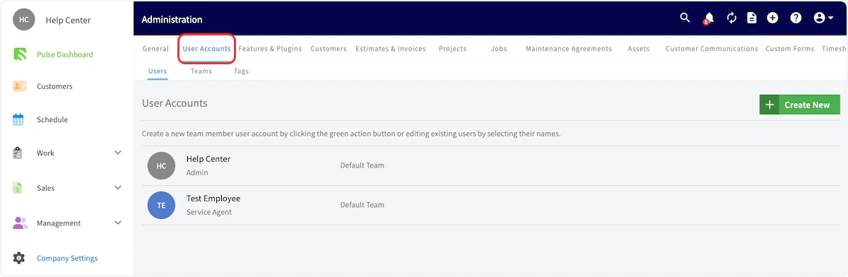Screen dimensions: 848x277
Task: Click the HC avatar in Help Center row
Action: pos(161,165)
